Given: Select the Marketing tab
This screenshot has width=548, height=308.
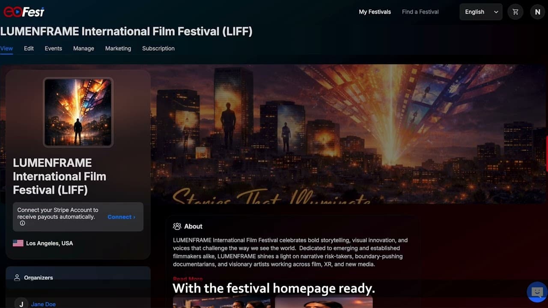Looking at the screenshot, I should tap(118, 48).
